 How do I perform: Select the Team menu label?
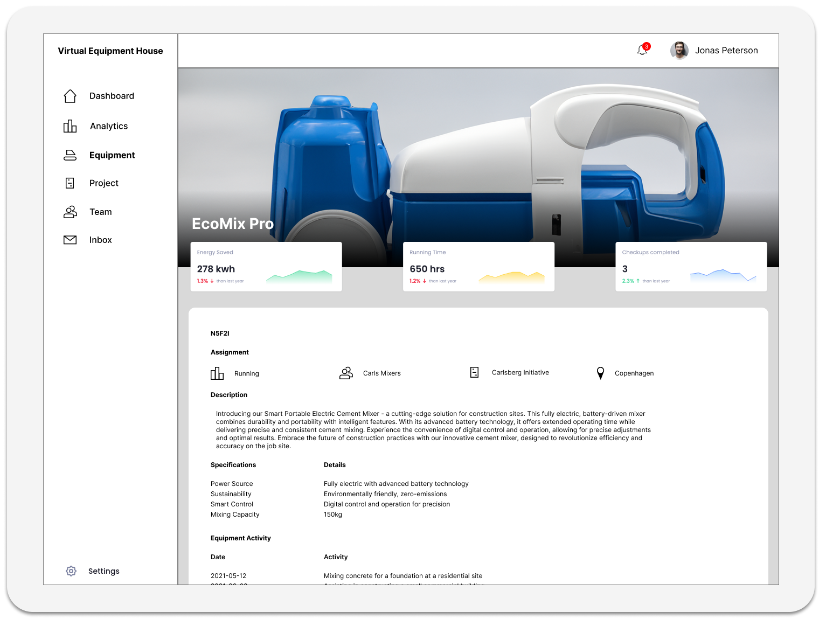[x=101, y=212]
